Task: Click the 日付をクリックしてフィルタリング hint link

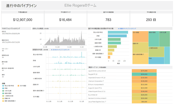Action: click(x=60, y=50)
